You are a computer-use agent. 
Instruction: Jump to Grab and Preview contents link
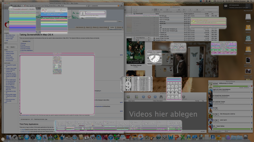25,47
